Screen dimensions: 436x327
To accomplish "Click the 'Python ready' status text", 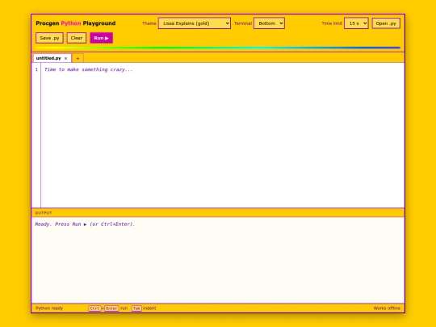I will tap(49, 308).
